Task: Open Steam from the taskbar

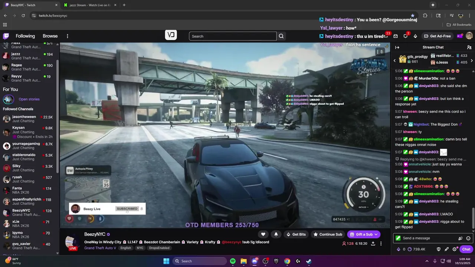Action: click(x=309, y=261)
